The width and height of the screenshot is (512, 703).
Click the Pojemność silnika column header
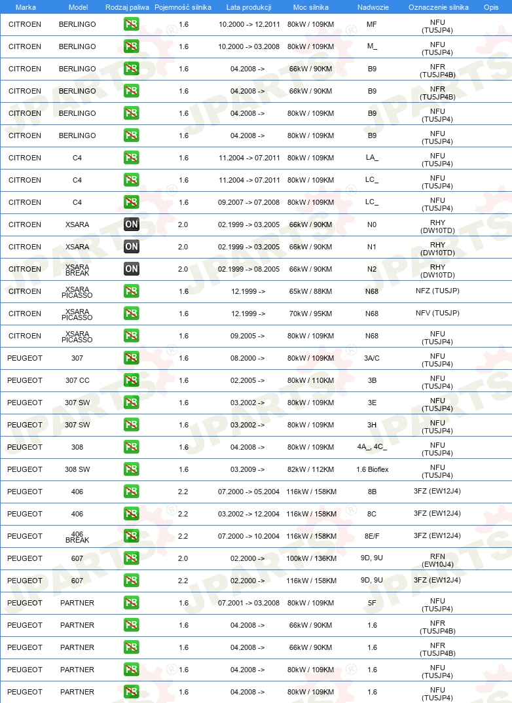pos(183,7)
